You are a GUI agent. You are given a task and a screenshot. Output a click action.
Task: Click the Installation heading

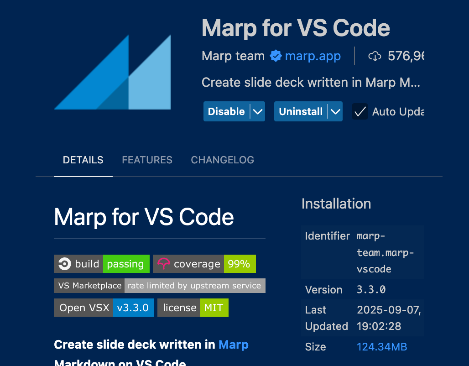[x=336, y=204]
